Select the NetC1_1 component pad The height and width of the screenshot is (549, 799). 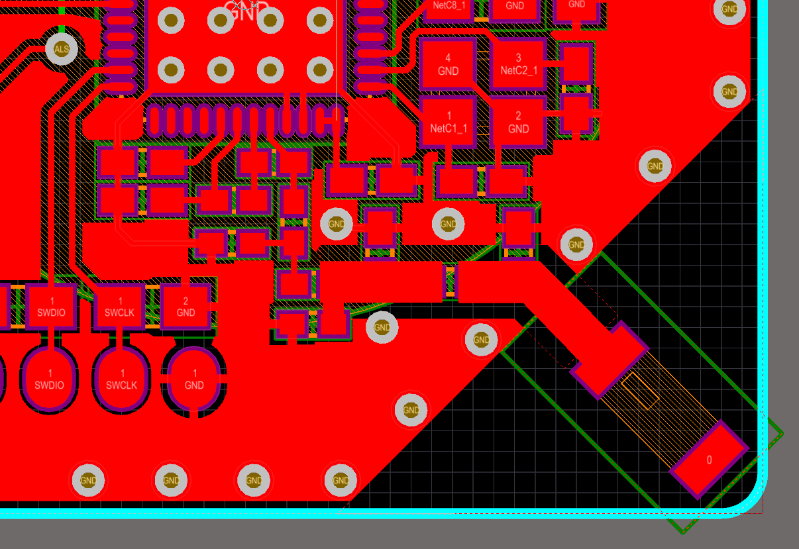(447, 124)
